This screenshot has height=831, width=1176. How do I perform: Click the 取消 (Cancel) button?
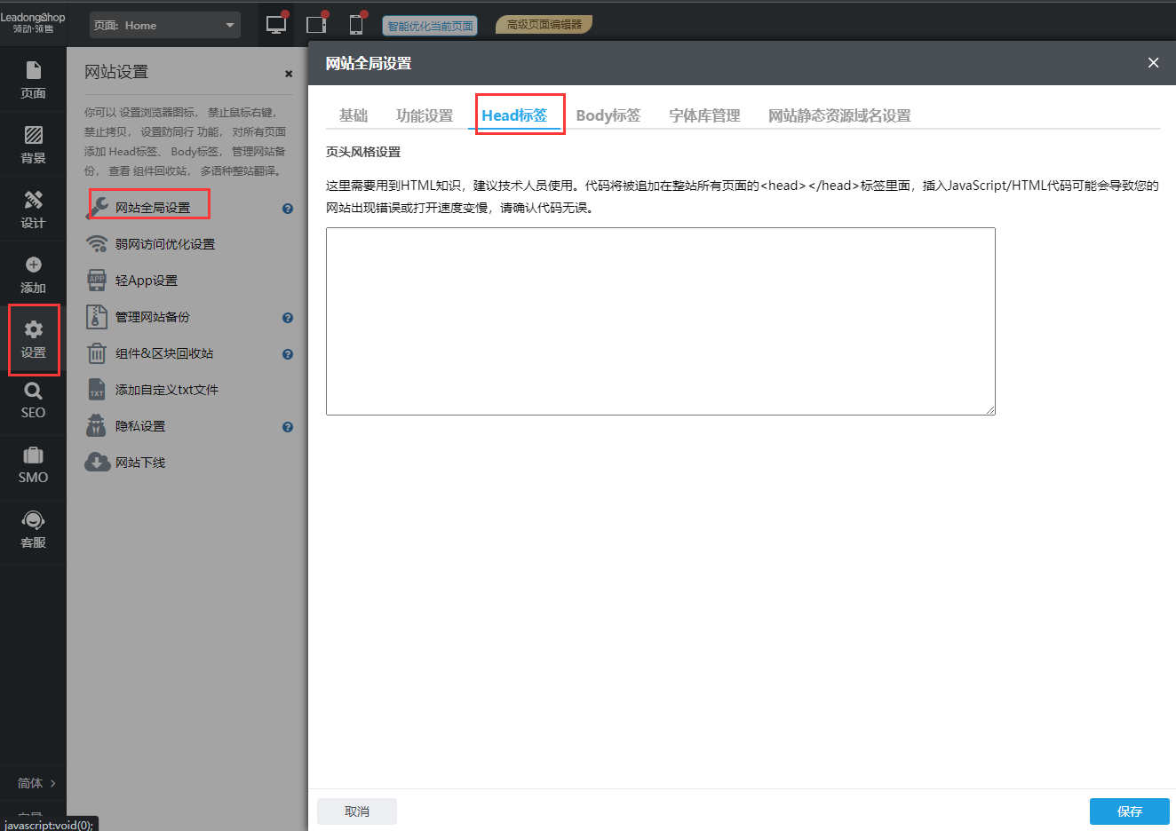(x=357, y=811)
